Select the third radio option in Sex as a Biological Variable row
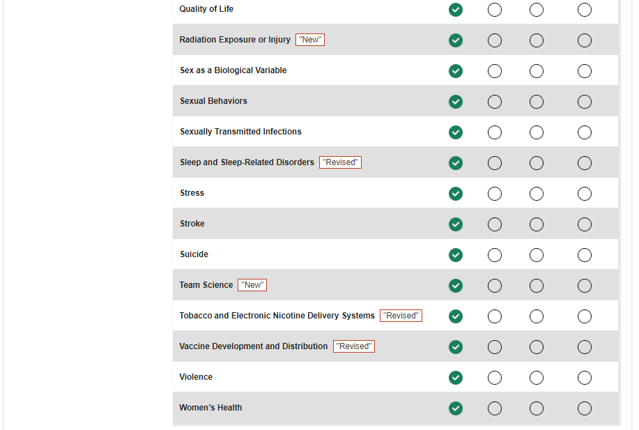 coord(537,71)
